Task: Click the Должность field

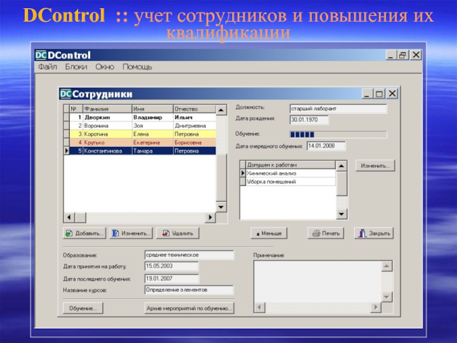Action: coord(338,109)
